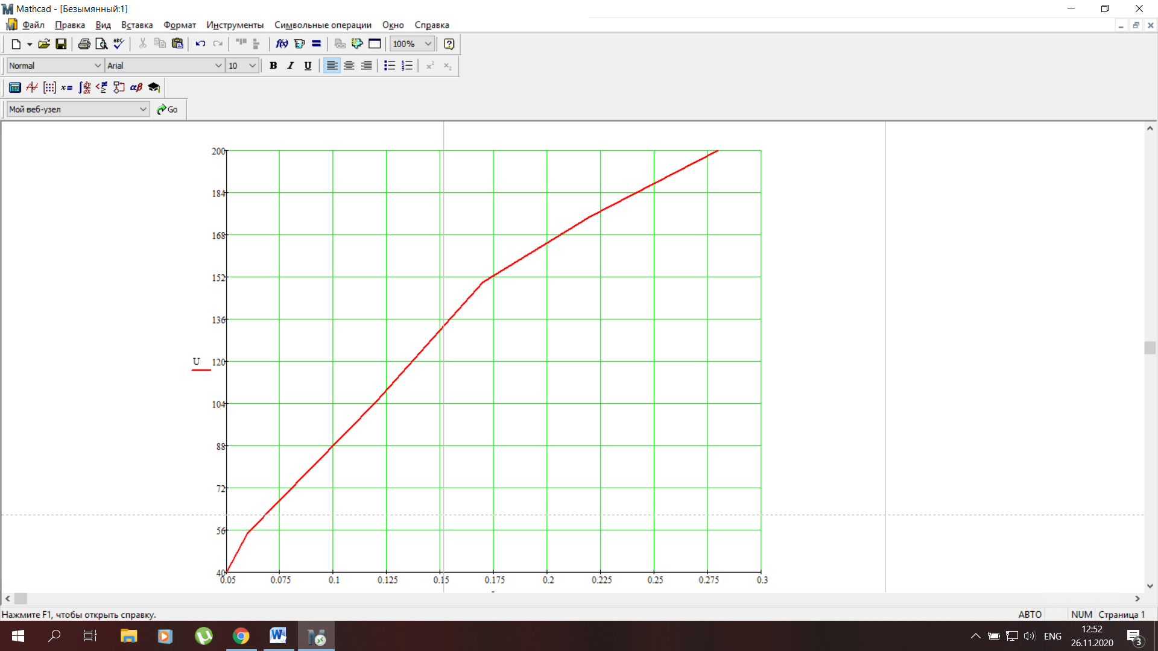Click the Insert Function f(x) icon
Screen dimensions: 1158x651
click(282, 43)
